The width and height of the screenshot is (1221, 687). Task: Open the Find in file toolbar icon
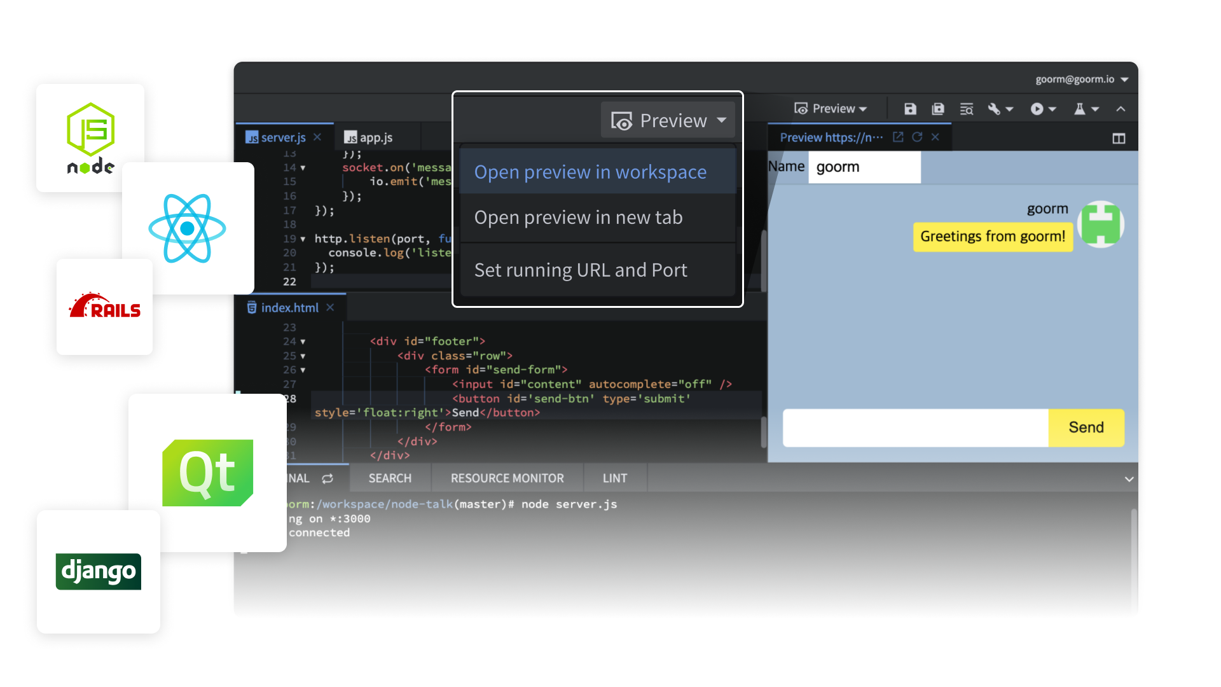click(x=967, y=109)
